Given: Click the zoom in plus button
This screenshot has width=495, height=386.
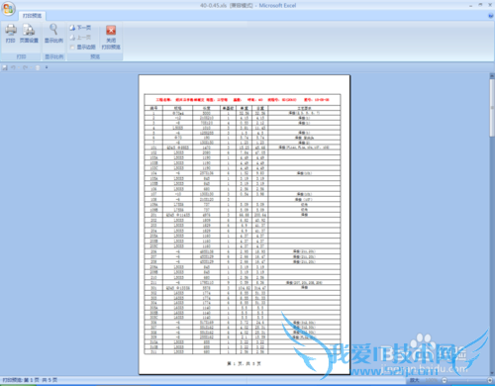Looking at the screenshot, I should (490, 380).
